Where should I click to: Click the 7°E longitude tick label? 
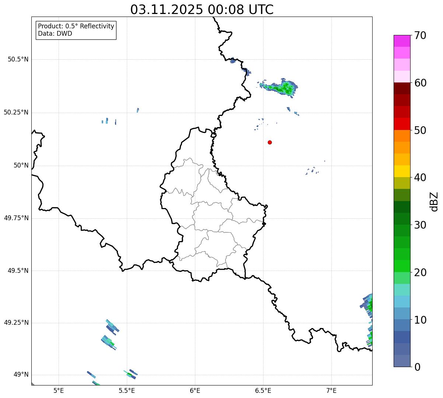pos(332,390)
